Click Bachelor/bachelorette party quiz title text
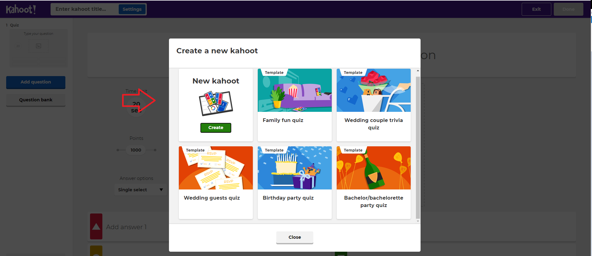 point(374,201)
